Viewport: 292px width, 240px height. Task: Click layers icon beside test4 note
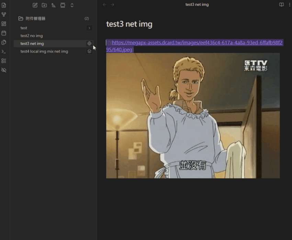(89, 52)
